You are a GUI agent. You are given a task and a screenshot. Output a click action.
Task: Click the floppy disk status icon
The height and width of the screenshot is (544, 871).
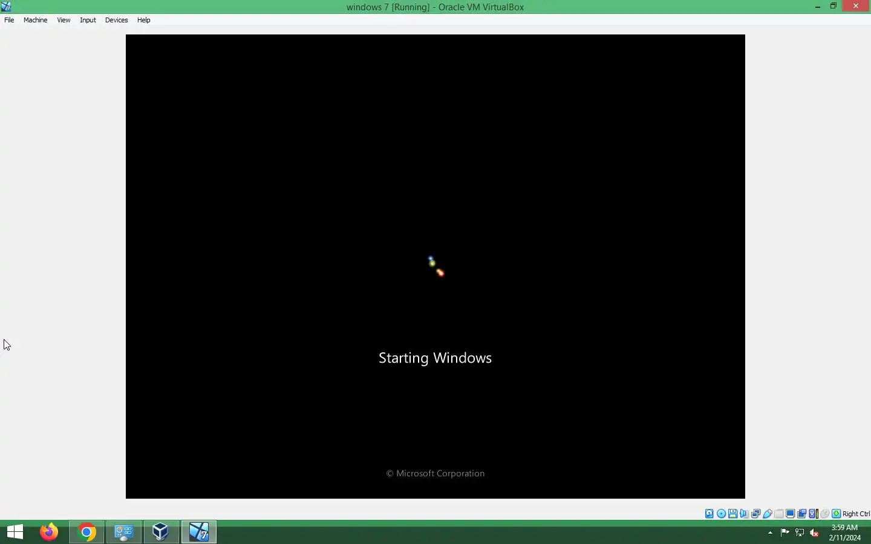click(x=733, y=514)
